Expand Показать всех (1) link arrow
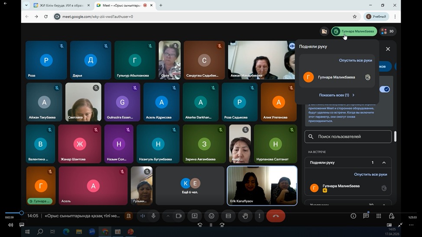The width and height of the screenshot is (422, 237). [353, 95]
